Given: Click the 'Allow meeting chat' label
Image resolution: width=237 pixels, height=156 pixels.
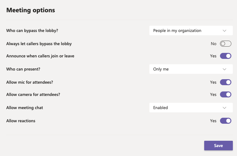Looking at the screenshot, I should (25, 108).
